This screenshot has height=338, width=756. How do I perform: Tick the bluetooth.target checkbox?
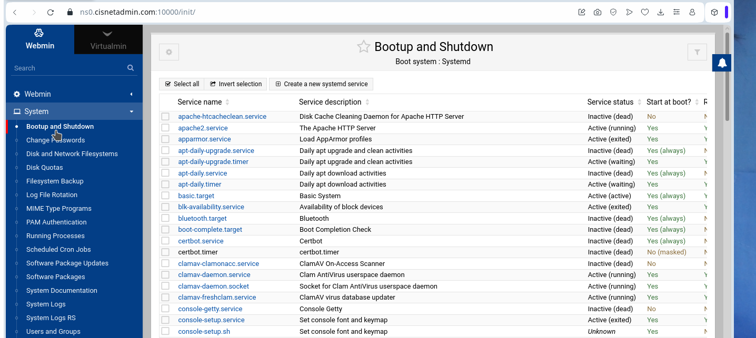click(165, 218)
